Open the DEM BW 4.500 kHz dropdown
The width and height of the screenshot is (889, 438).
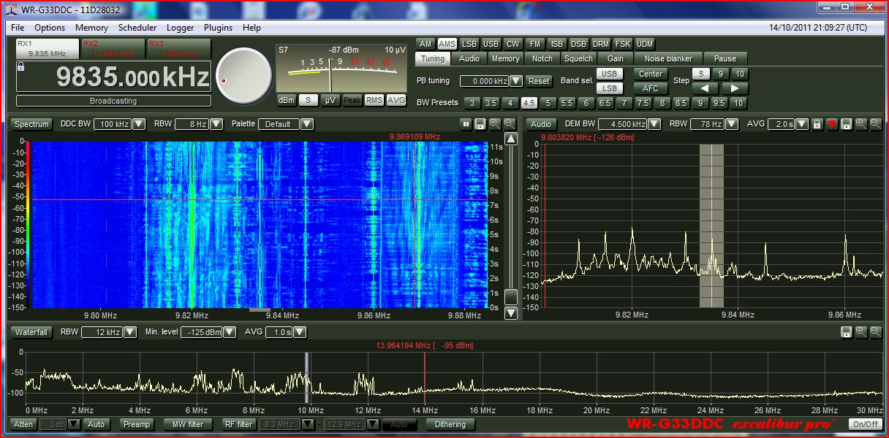tap(654, 124)
